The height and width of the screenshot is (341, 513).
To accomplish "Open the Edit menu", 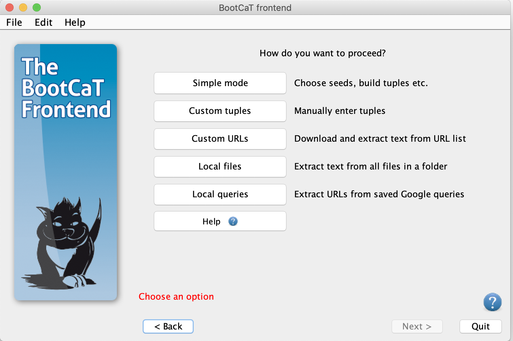I will point(43,22).
